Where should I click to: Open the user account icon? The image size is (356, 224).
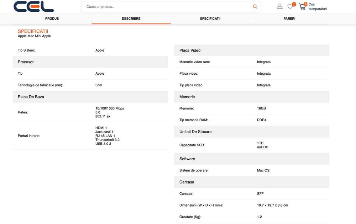(280, 6)
